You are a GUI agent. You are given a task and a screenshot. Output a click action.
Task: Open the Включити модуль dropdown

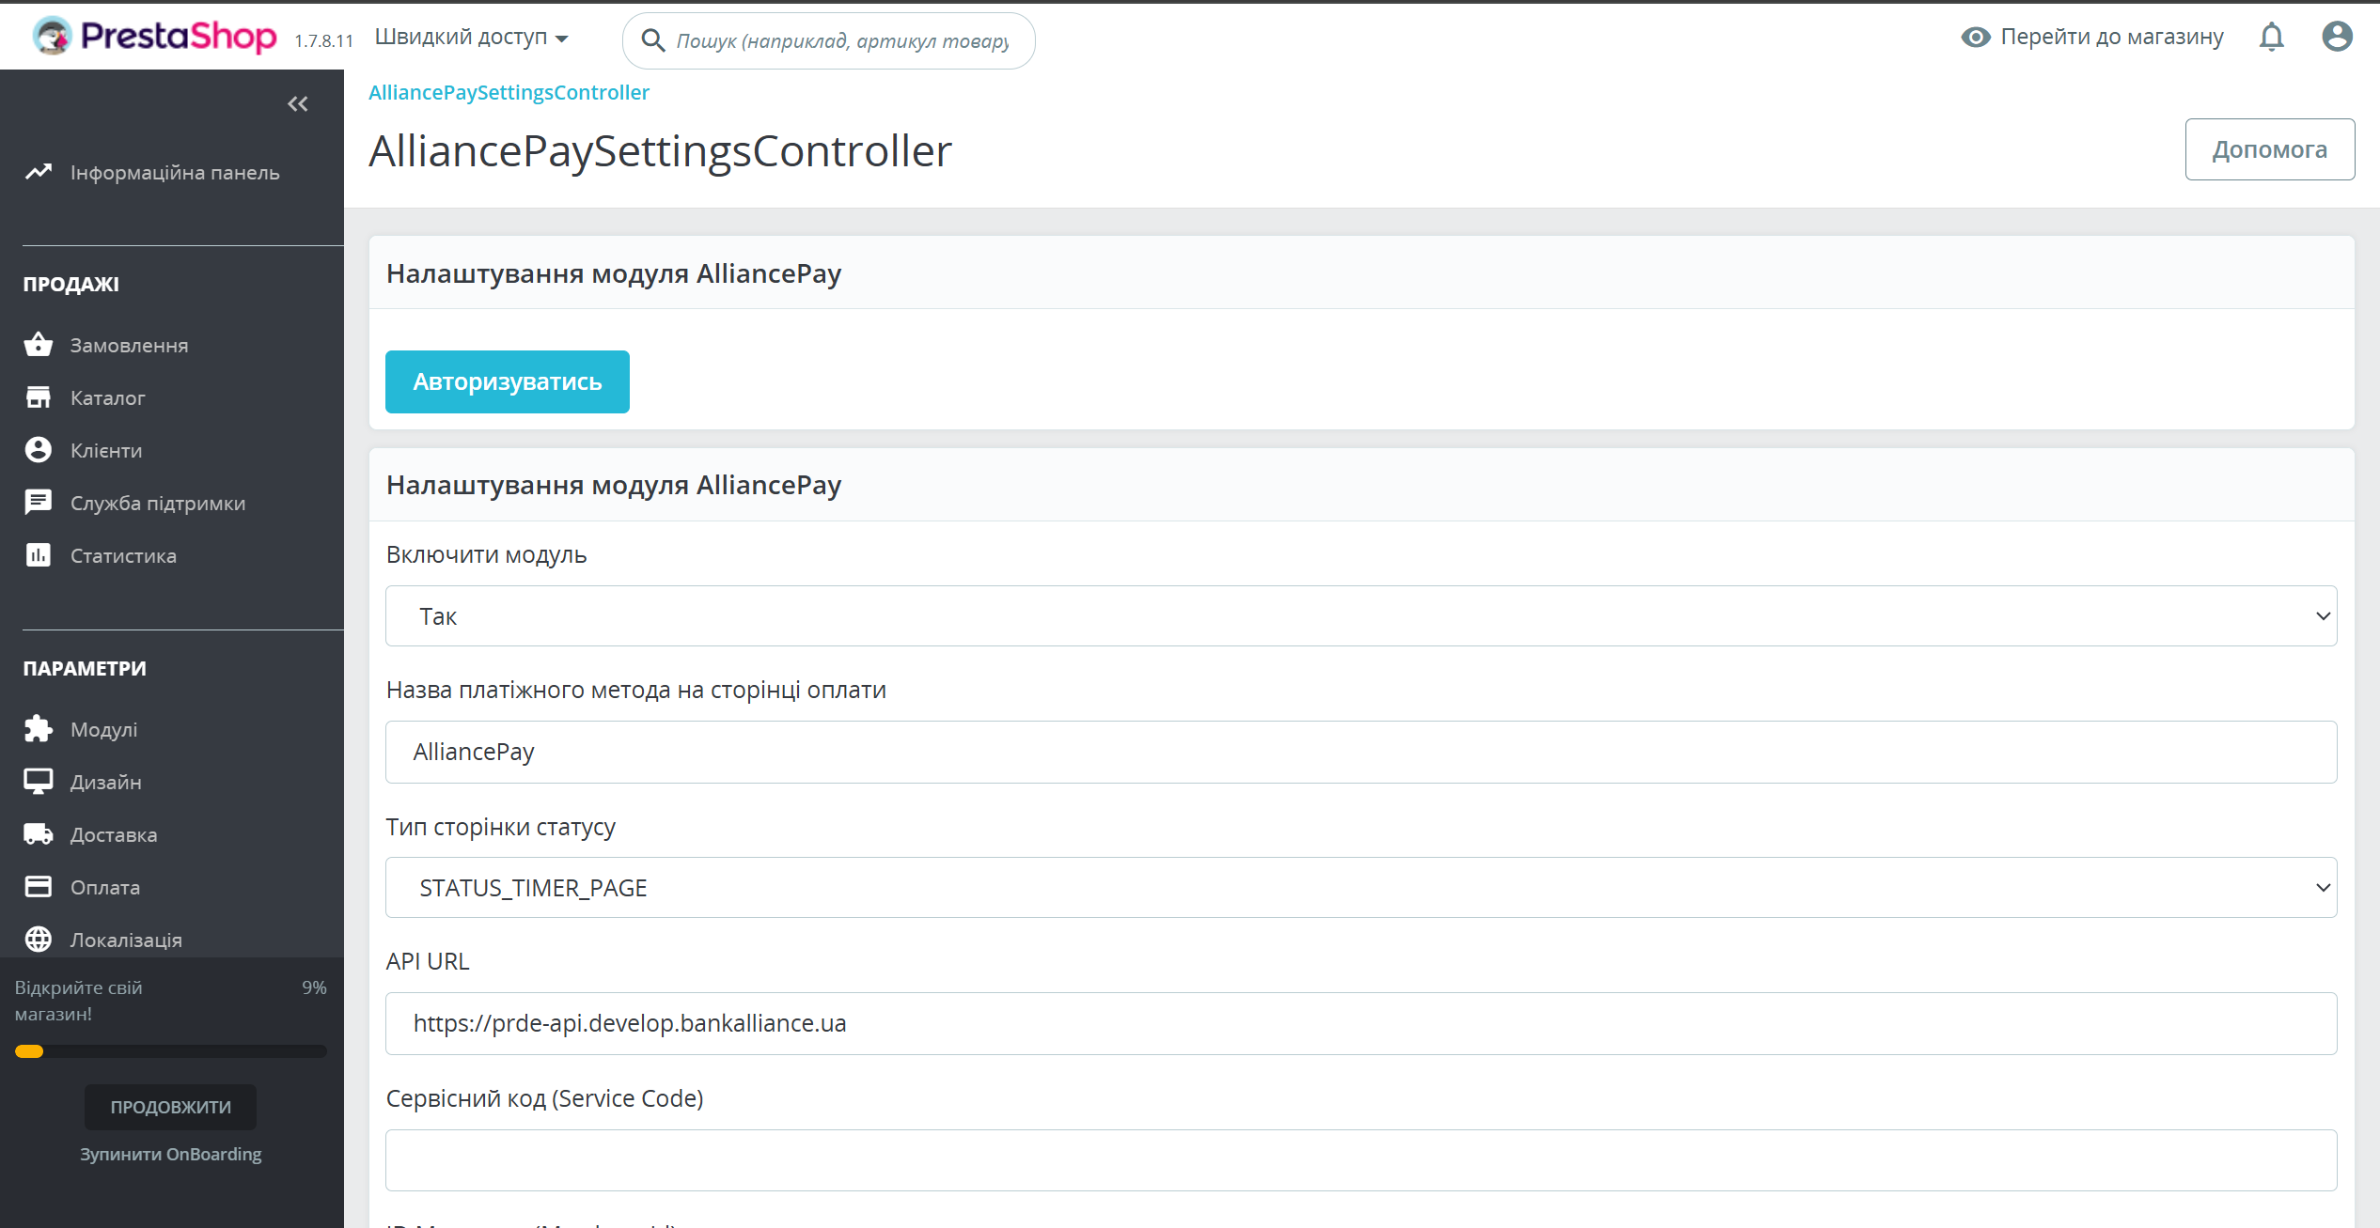coord(1360,616)
